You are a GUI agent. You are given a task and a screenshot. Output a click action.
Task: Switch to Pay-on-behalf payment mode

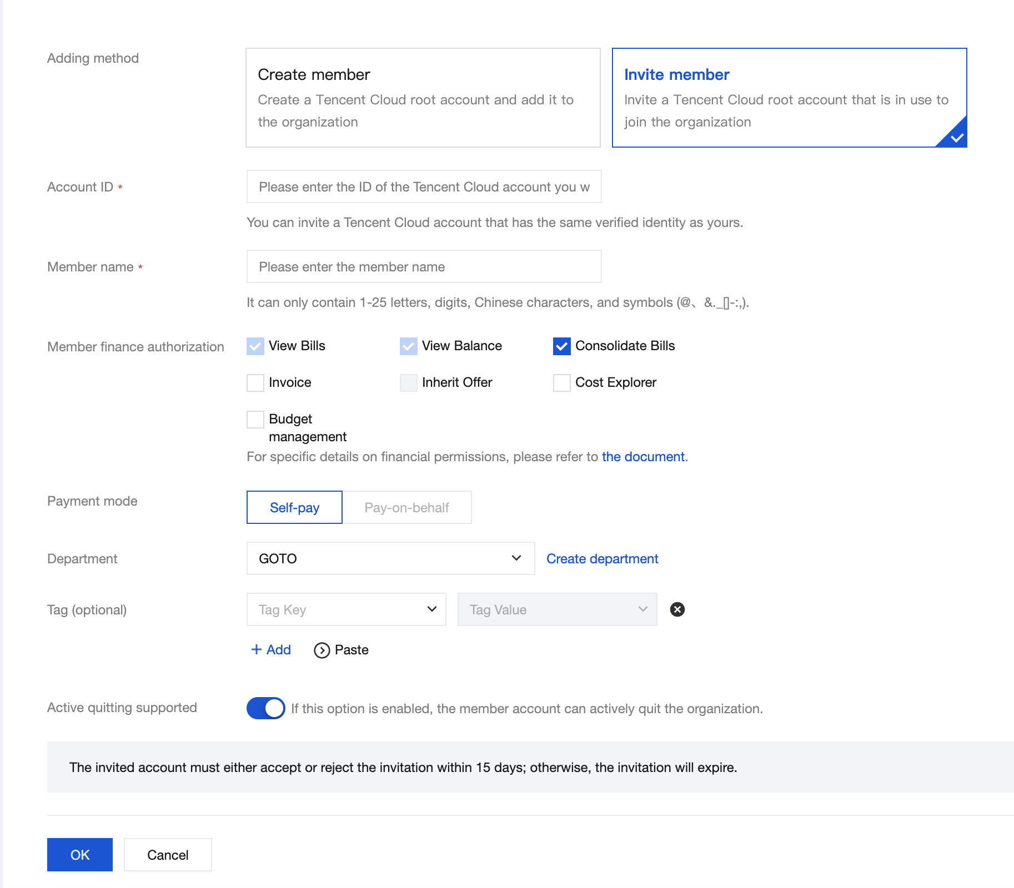(x=406, y=507)
